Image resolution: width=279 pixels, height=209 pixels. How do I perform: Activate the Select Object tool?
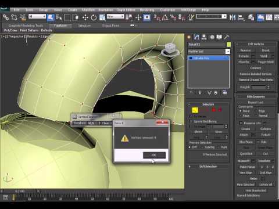[x=51, y=17]
